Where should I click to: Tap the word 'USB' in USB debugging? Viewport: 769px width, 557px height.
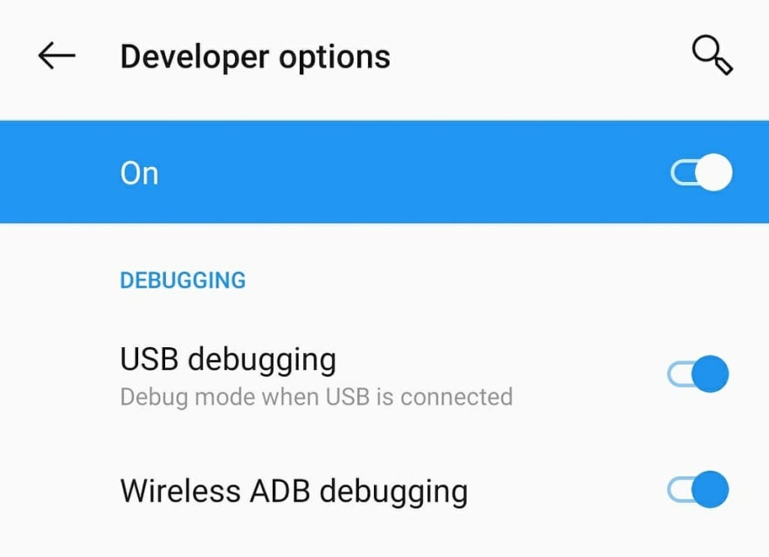(149, 359)
